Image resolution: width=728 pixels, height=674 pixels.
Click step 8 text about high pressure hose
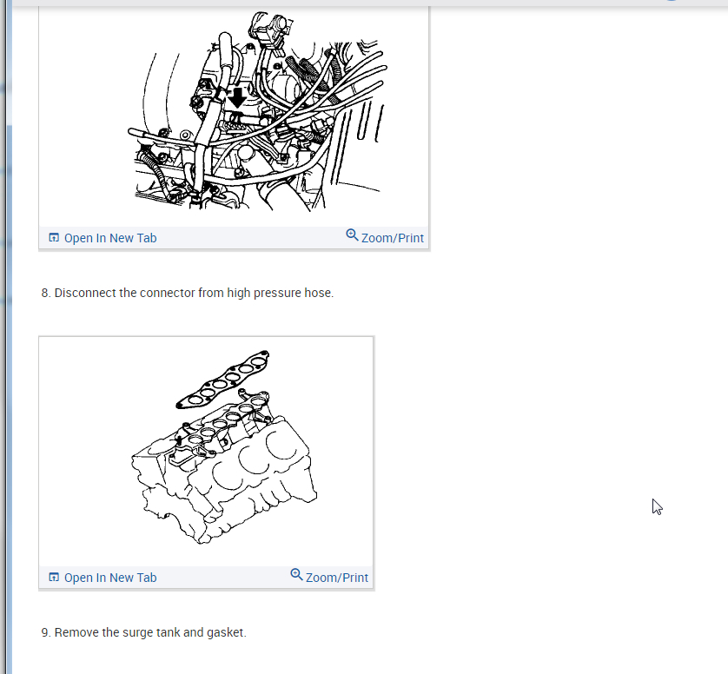click(188, 293)
